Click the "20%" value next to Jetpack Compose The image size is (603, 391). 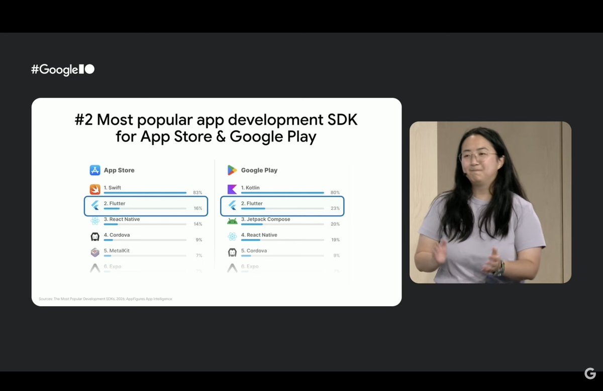point(335,224)
